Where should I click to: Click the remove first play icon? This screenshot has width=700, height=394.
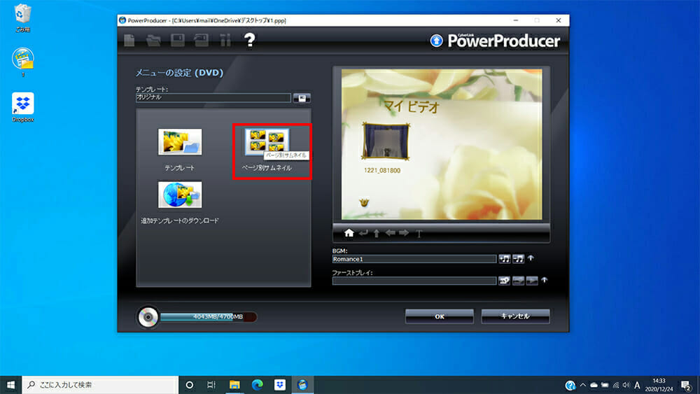[x=518, y=281]
